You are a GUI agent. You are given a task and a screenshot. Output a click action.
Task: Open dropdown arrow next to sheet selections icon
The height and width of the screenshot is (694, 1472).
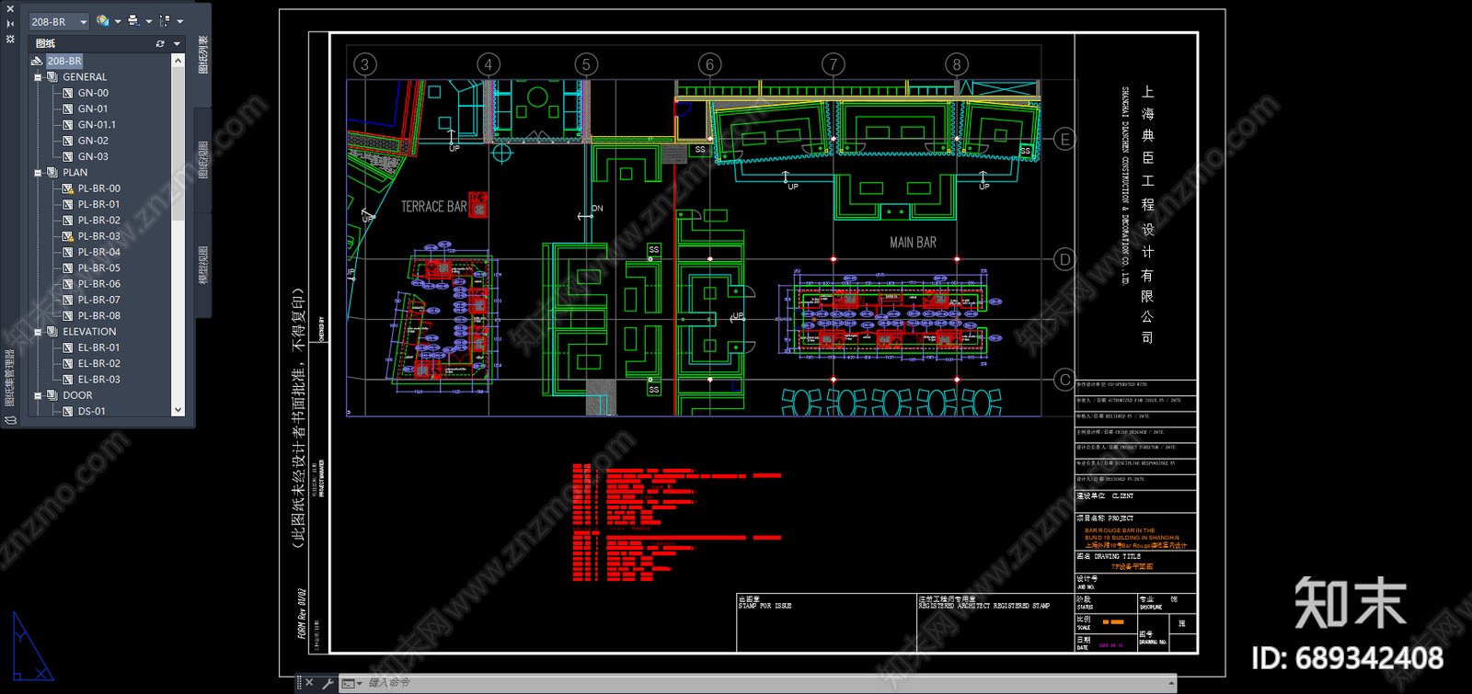point(179,21)
